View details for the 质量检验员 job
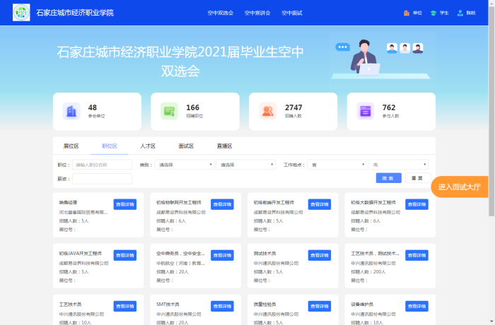 click(320, 306)
